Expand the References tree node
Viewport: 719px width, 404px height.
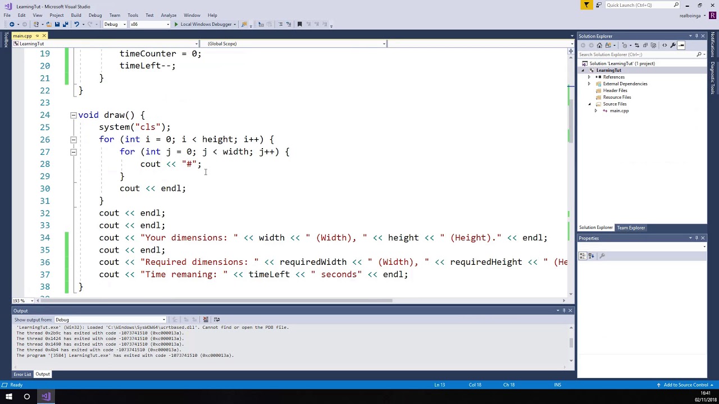coord(589,77)
